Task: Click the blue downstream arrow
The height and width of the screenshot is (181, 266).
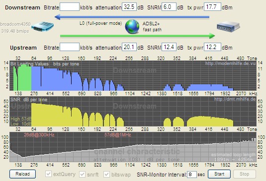Action: [x=132, y=17]
